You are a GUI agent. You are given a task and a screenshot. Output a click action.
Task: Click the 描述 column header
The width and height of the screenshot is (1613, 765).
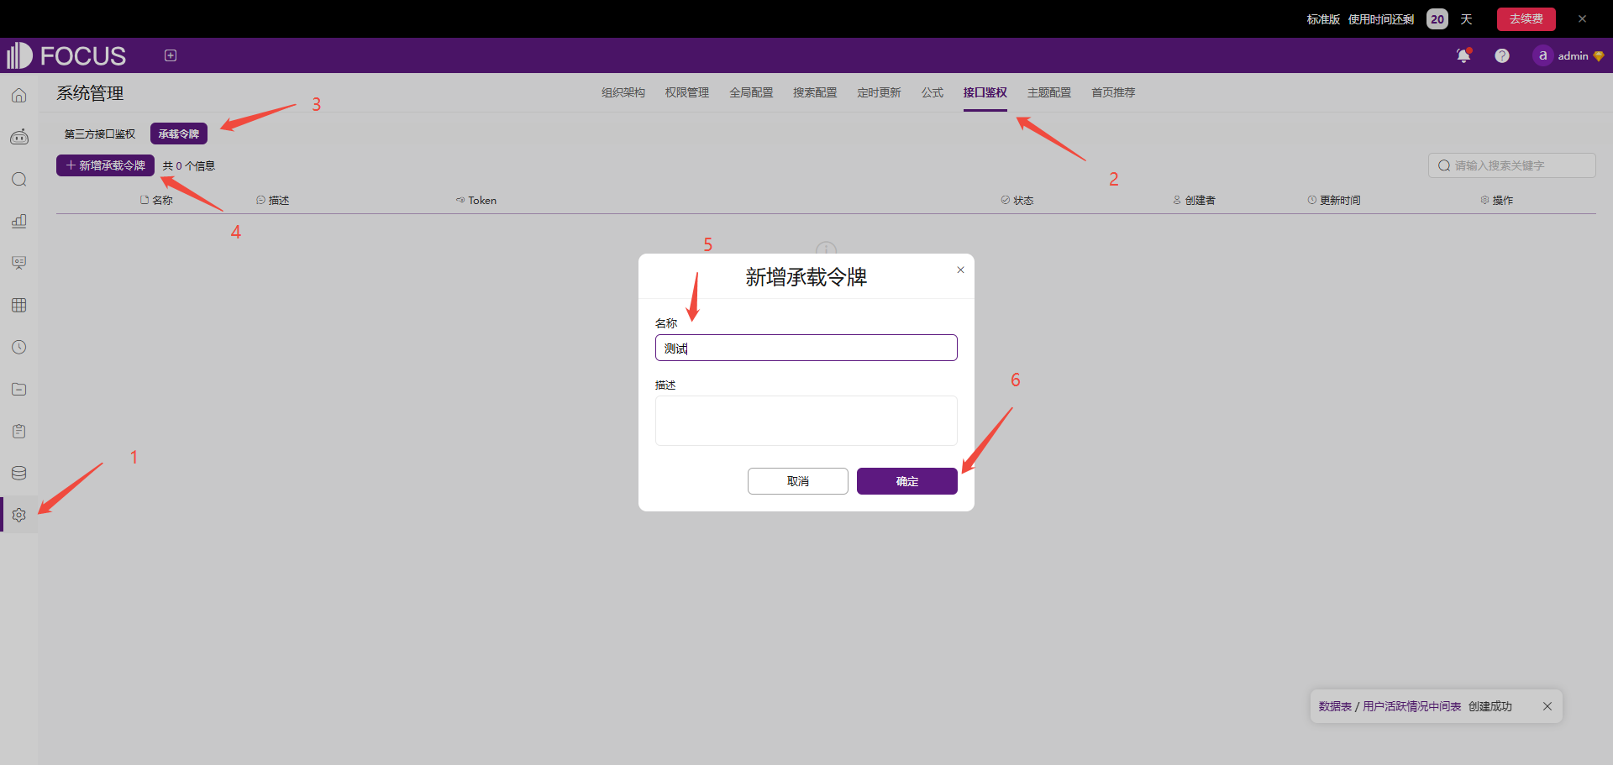pyautogui.click(x=273, y=200)
